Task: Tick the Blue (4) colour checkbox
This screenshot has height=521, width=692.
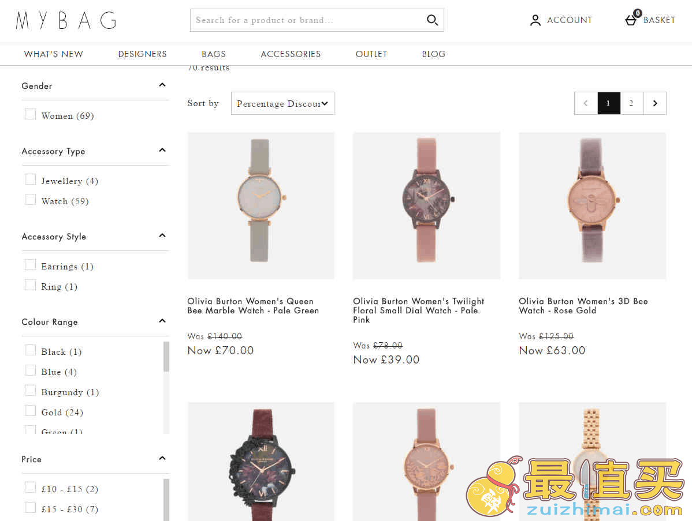Action: click(31, 370)
